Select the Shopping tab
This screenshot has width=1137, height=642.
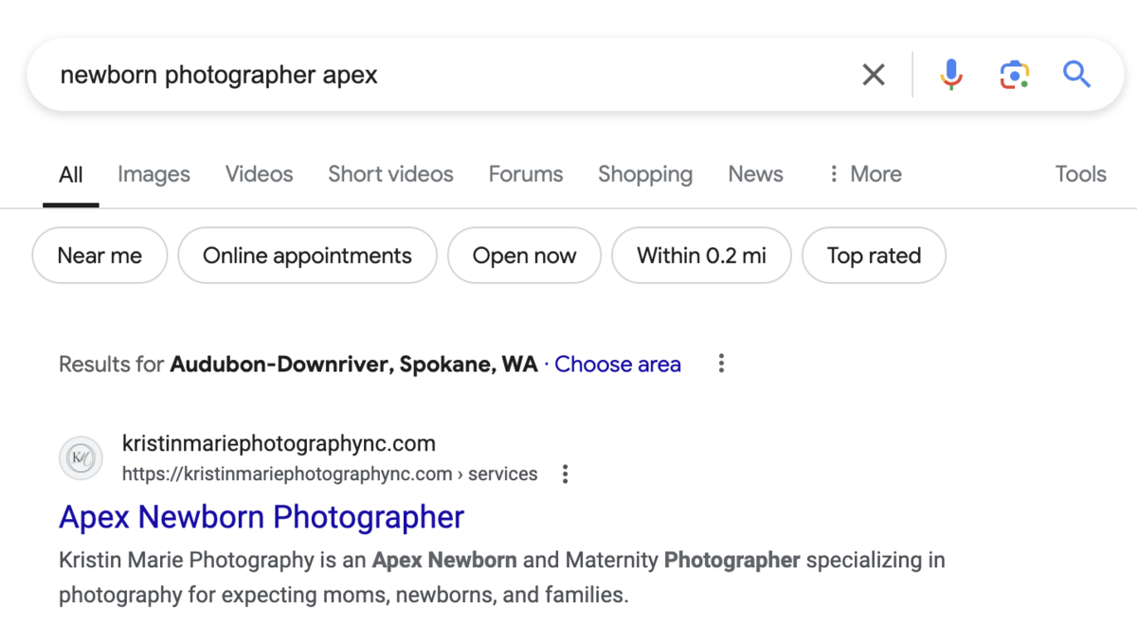click(644, 174)
